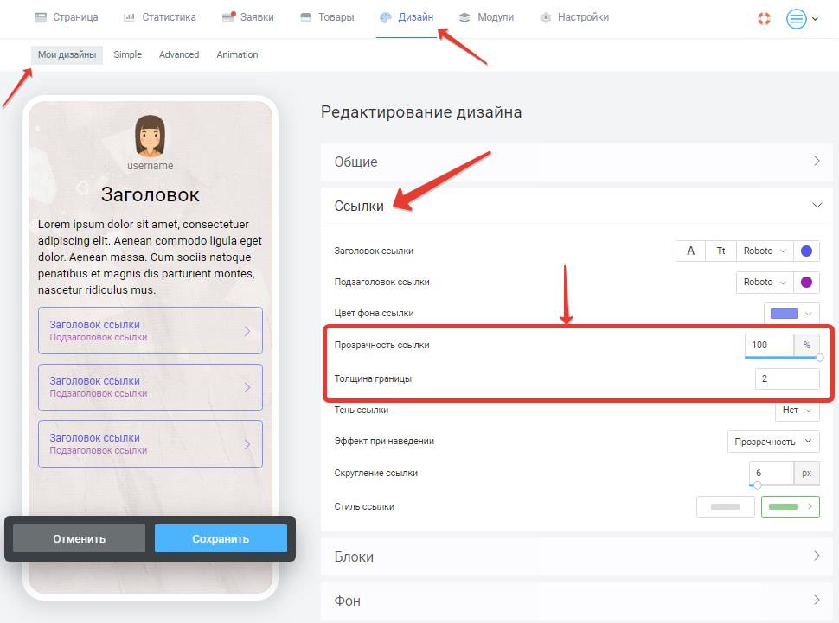
Task: Select the gray link style option
Action: coord(726,506)
